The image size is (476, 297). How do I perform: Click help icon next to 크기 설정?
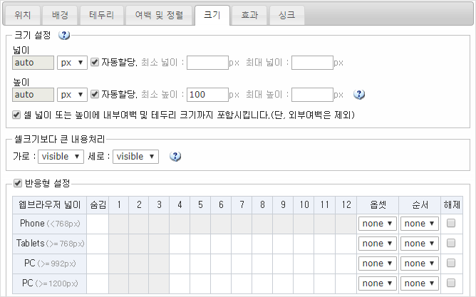(x=64, y=35)
